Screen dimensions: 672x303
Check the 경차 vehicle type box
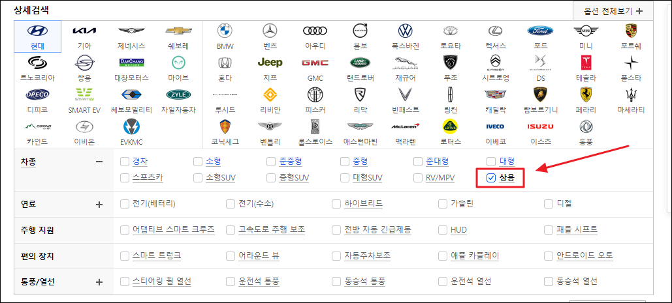click(124, 162)
